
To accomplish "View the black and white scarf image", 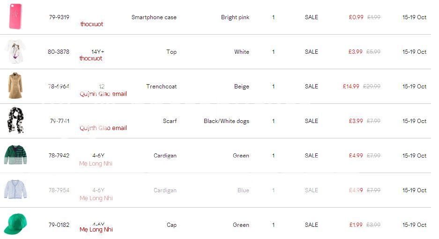I will (15, 120).
